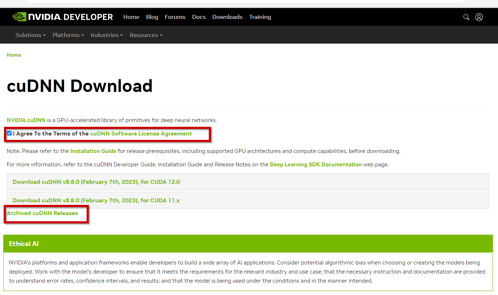
Task: Uncheck the license agreement checkbox
Action: click(x=9, y=133)
